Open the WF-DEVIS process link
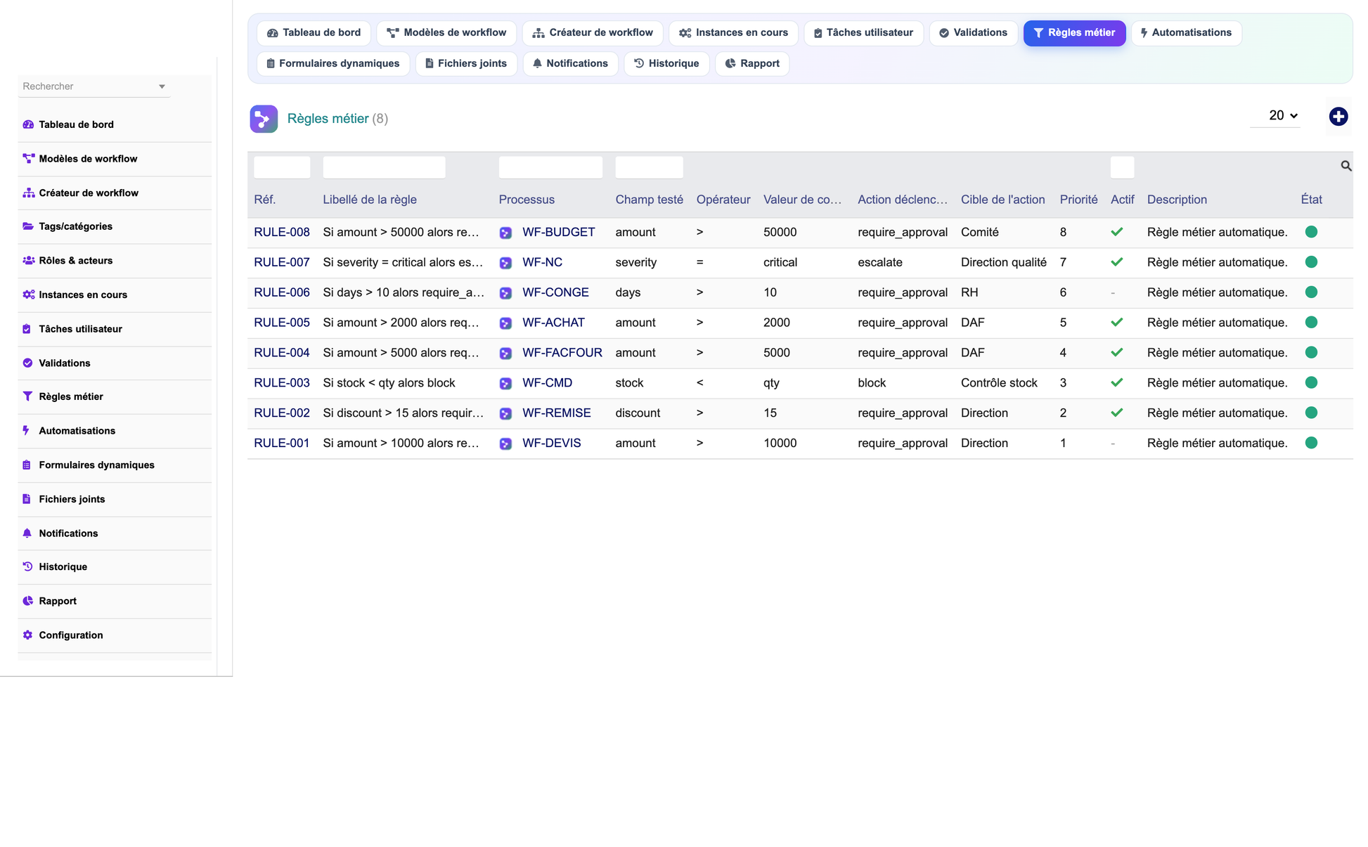Viewport: 1368px width, 847px height. 551,444
